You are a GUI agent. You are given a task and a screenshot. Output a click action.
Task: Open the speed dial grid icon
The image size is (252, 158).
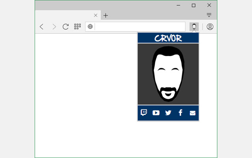(78, 26)
